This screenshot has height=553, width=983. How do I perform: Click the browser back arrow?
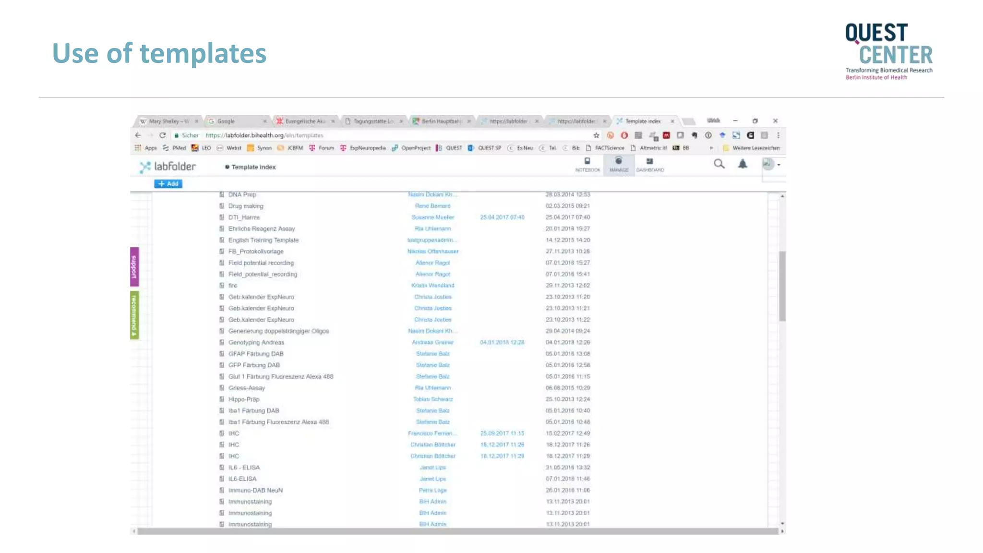point(138,135)
